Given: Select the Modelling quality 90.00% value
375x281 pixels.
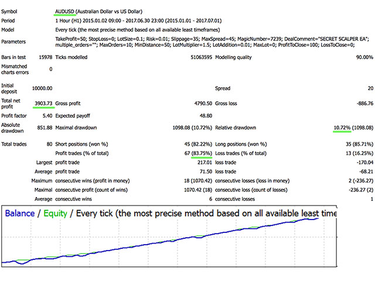Looking at the screenshot, I should [364, 57].
